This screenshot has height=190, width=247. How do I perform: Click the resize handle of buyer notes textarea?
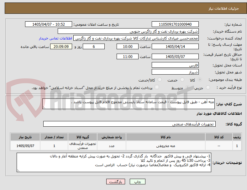(18, 170)
